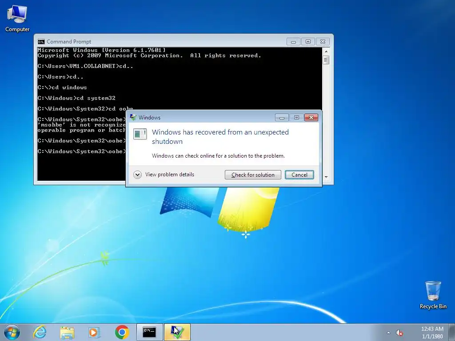This screenshot has height=341, width=455.
Task: Click the 'C:\Users>cd..' line
Action: click(60, 77)
